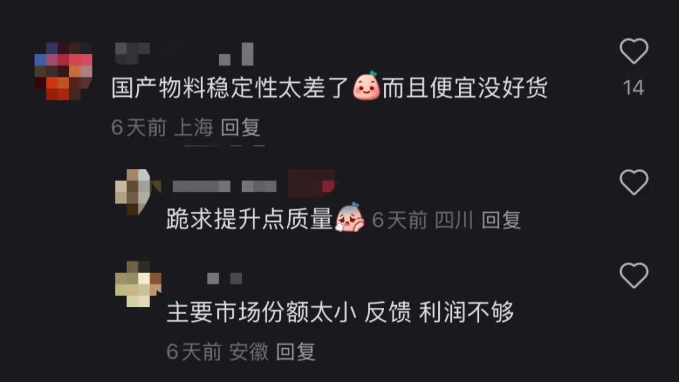Tap the crying peach emoji in the second comment
Image resolution: width=679 pixels, height=382 pixels.
[349, 217]
